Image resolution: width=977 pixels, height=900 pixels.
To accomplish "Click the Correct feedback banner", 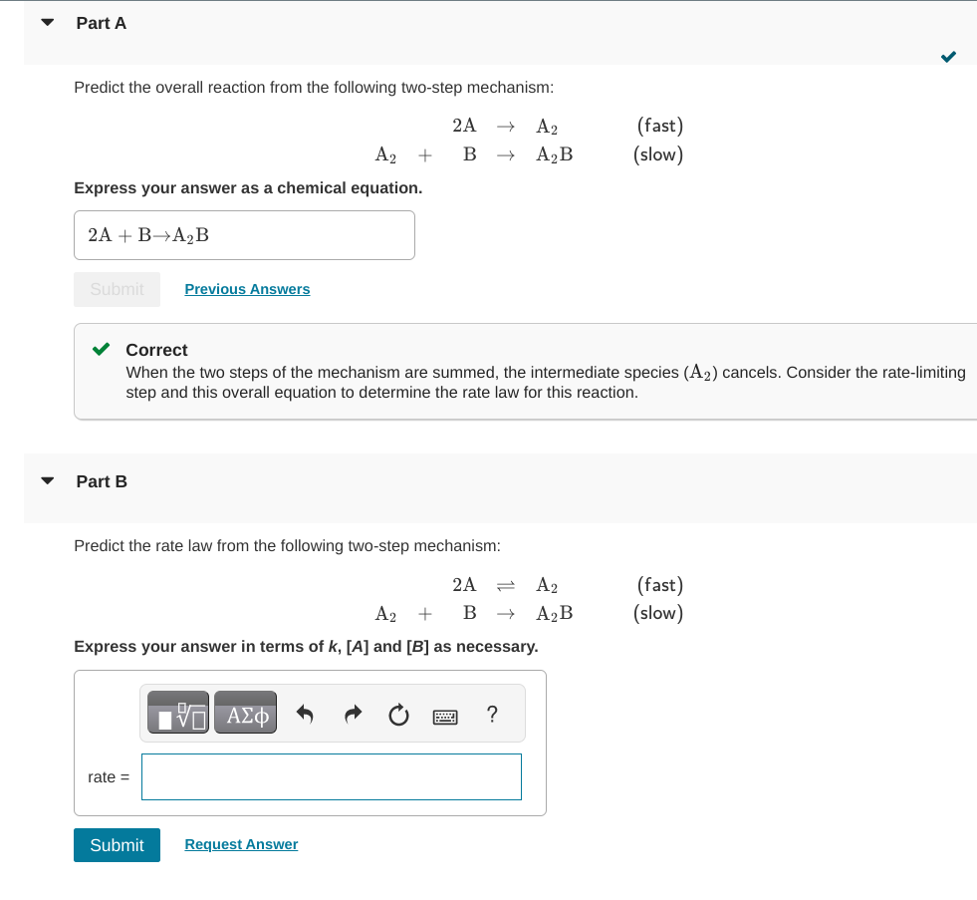I will click(498, 371).
